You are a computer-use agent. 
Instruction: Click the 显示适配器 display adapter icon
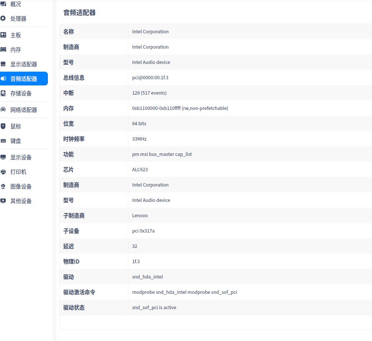click(x=3, y=64)
